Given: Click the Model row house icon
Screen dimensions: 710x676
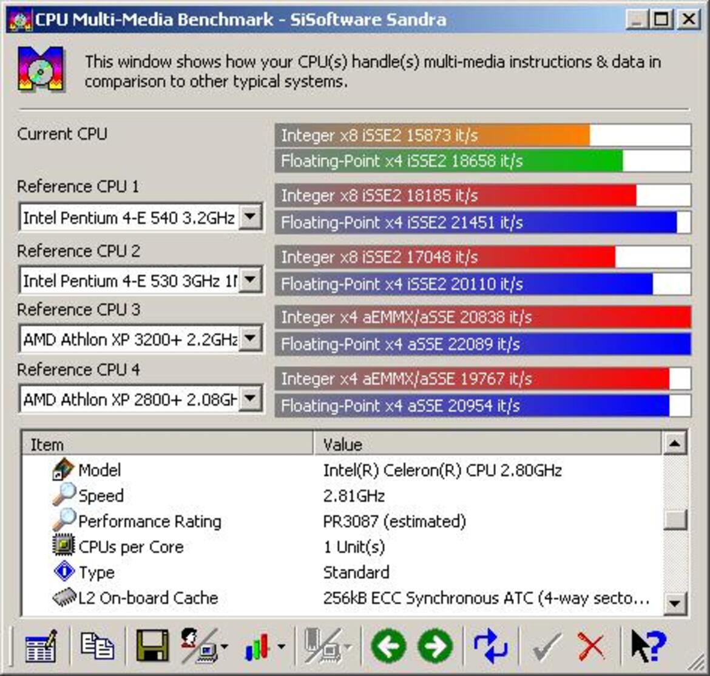Looking at the screenshot, I should click(x=63, y=469).
